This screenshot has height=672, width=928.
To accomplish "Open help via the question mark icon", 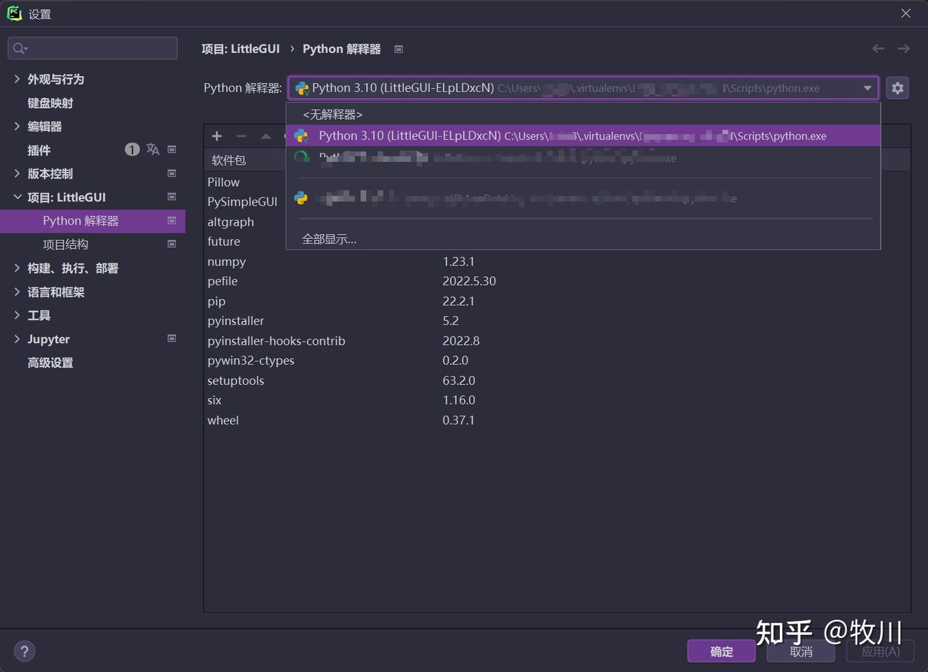I will coord(24,651).
